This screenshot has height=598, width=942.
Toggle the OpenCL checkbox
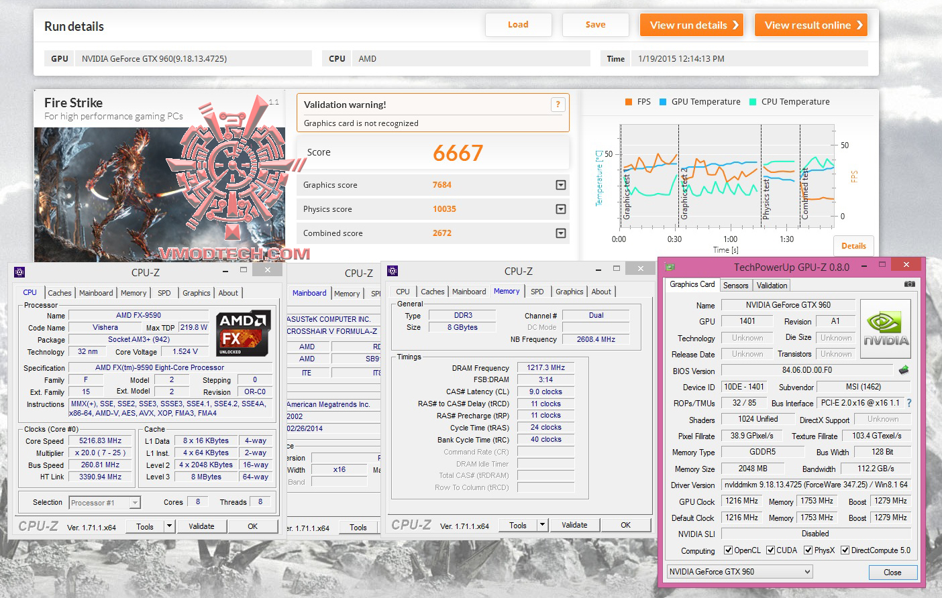728,550
